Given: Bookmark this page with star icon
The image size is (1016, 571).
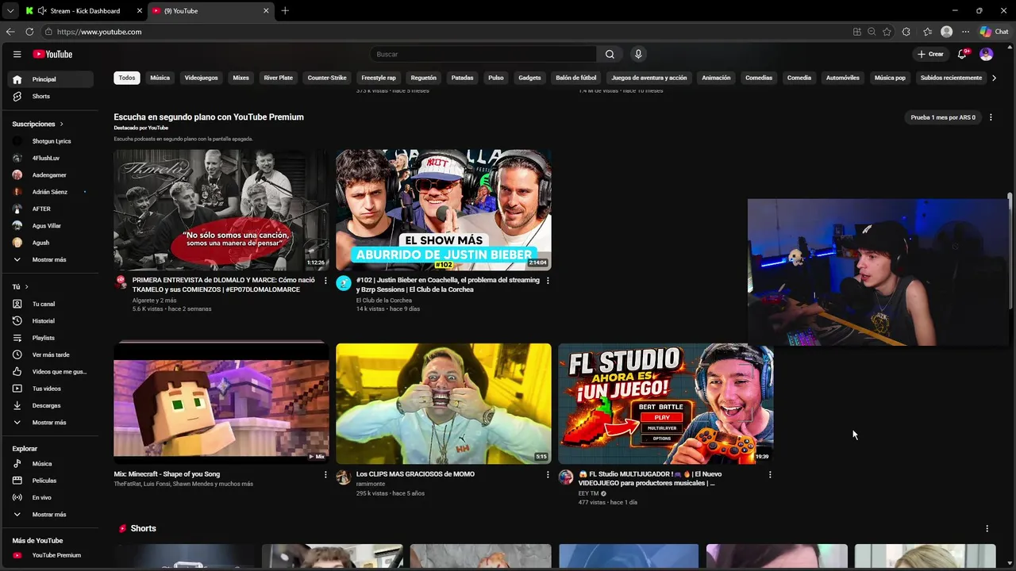Looking at the screenshot, I should point(887,32).
